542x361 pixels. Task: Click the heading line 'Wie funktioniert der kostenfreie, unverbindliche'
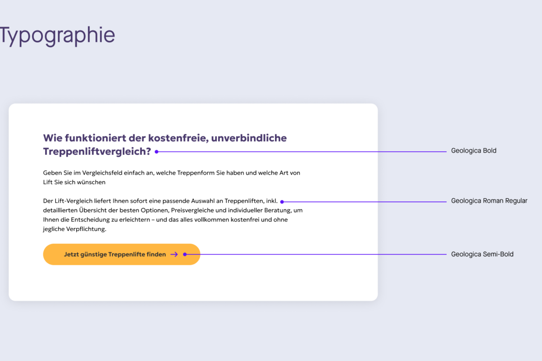click(x=165, y=138)
